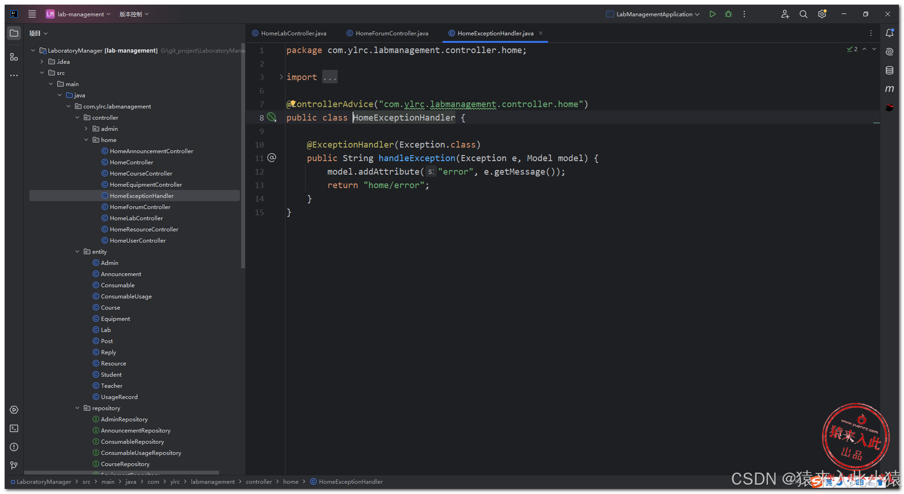Open ConsumableUsage entity
The height and width of the screenshot is (494, 904).
point(126,296)
